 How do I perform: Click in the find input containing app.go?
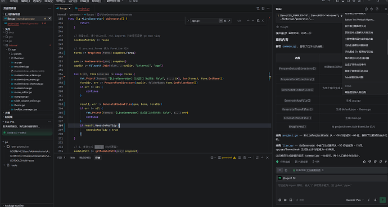coord(204,21)
